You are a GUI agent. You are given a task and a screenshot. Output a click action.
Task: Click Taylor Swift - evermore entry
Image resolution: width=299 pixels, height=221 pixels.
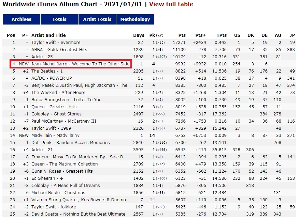coord(56,43)
